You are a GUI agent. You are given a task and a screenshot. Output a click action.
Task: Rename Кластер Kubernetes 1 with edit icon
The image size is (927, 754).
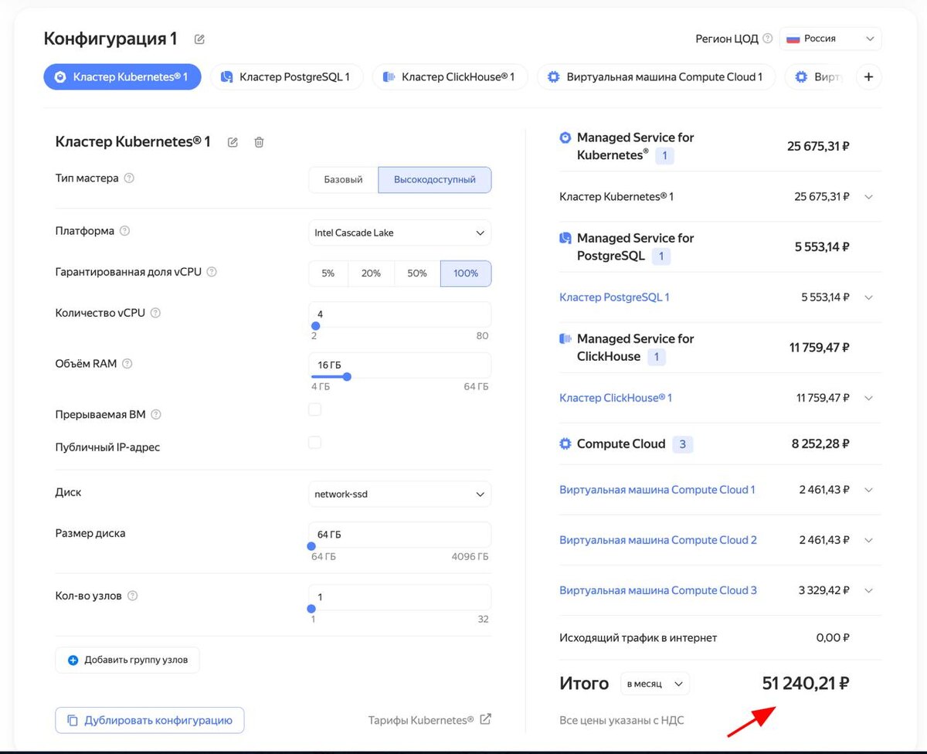pos(233,142)
